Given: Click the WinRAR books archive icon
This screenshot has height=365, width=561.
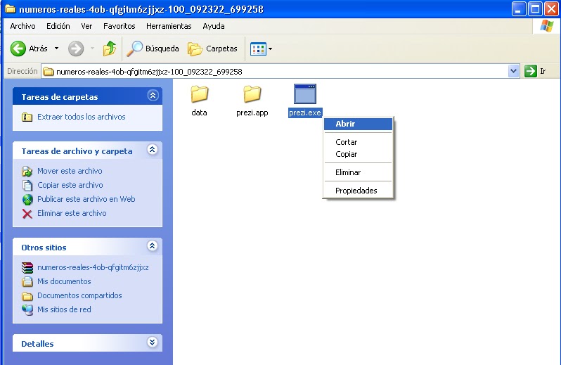Looking at the screenshot, I should tap(27, 268).
